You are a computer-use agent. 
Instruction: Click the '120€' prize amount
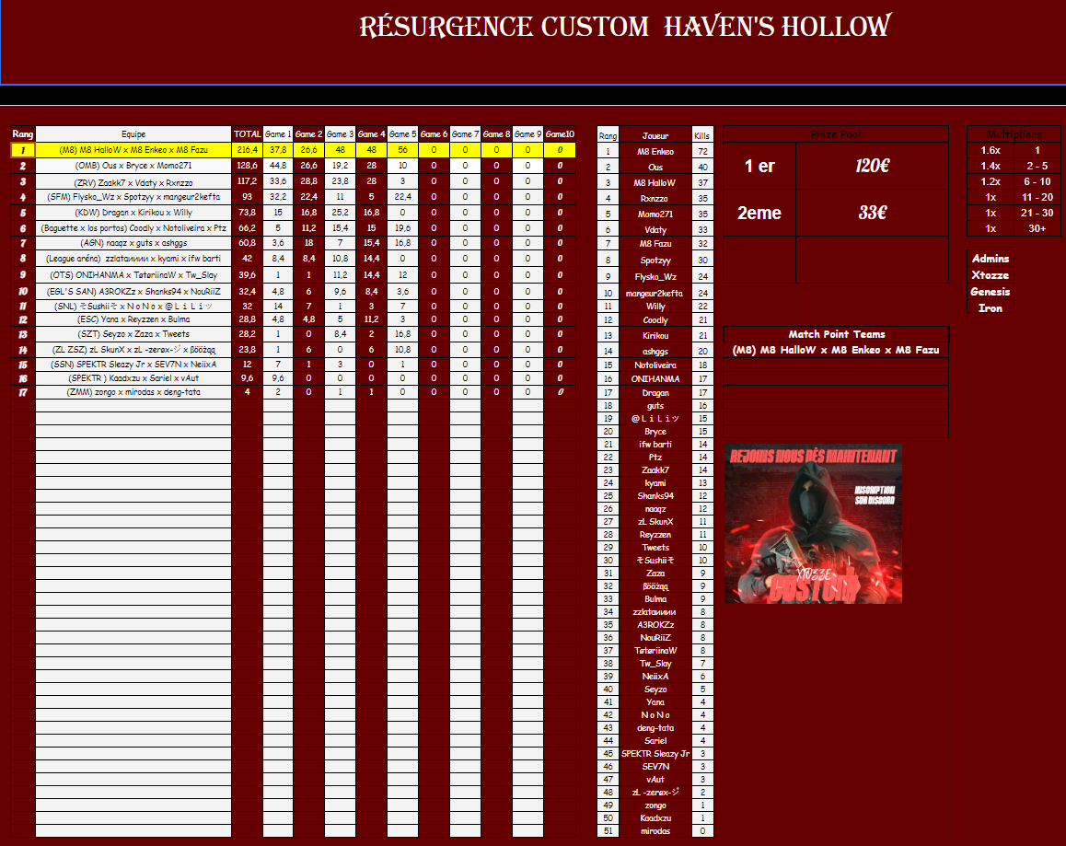click(873, 166)
